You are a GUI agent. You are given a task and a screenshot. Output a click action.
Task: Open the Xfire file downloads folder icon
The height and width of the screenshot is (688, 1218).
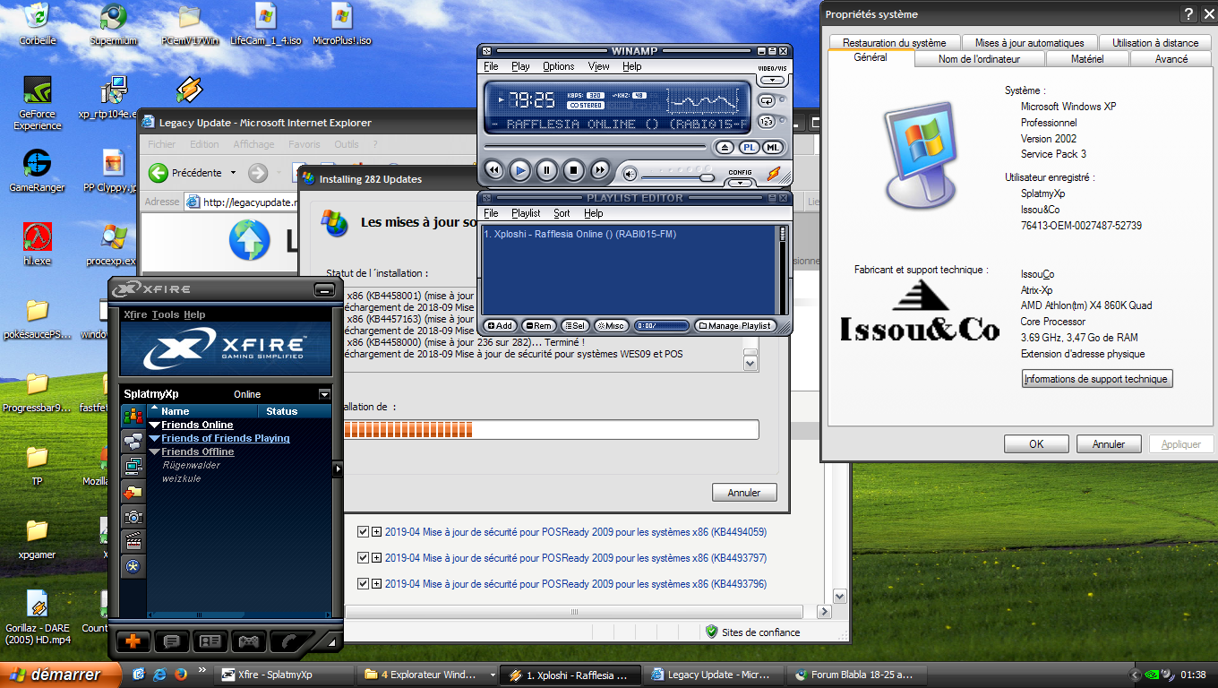click(133, 491)
